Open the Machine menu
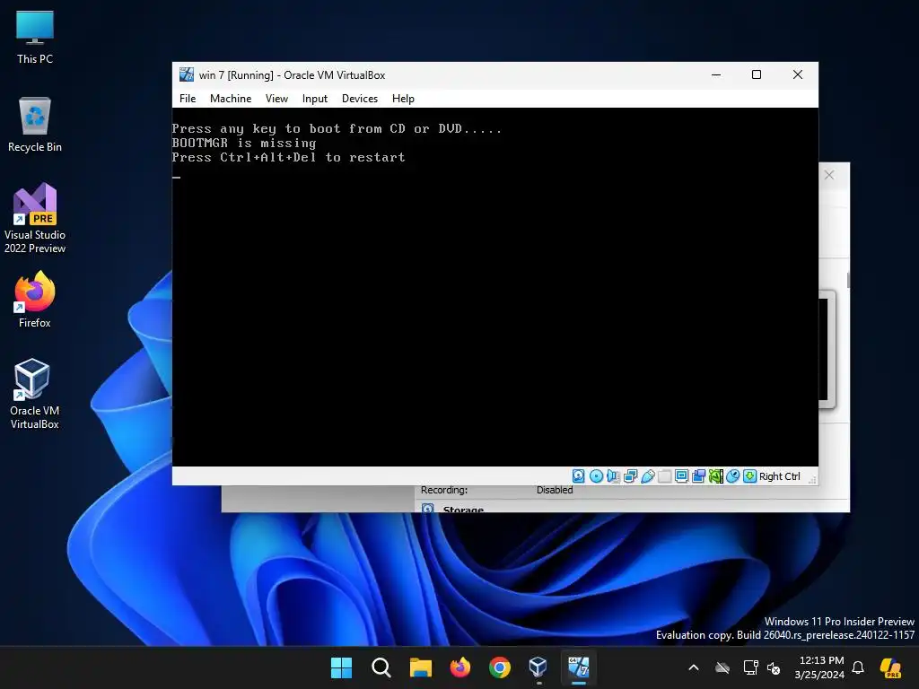 pyautogui.click(x=231, y=99)
